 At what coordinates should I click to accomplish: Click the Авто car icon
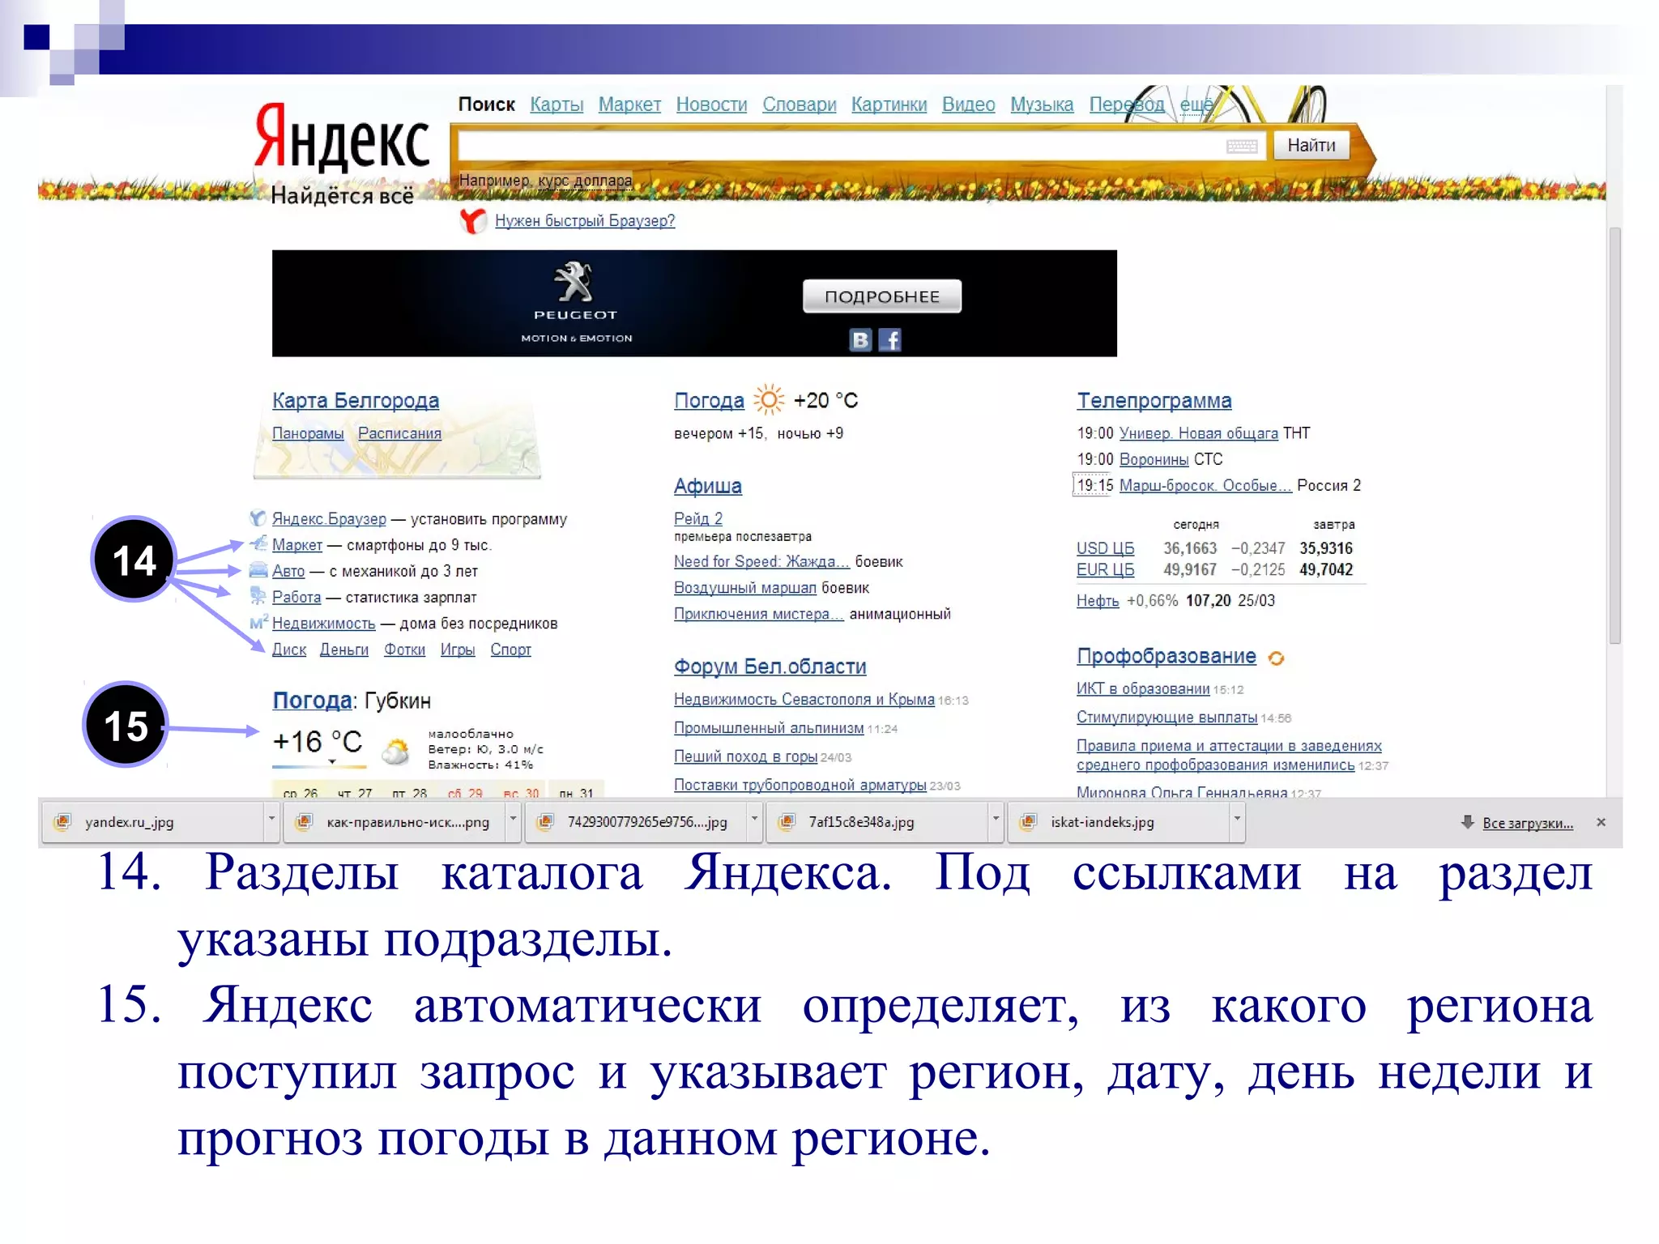[x=258, y=570]
